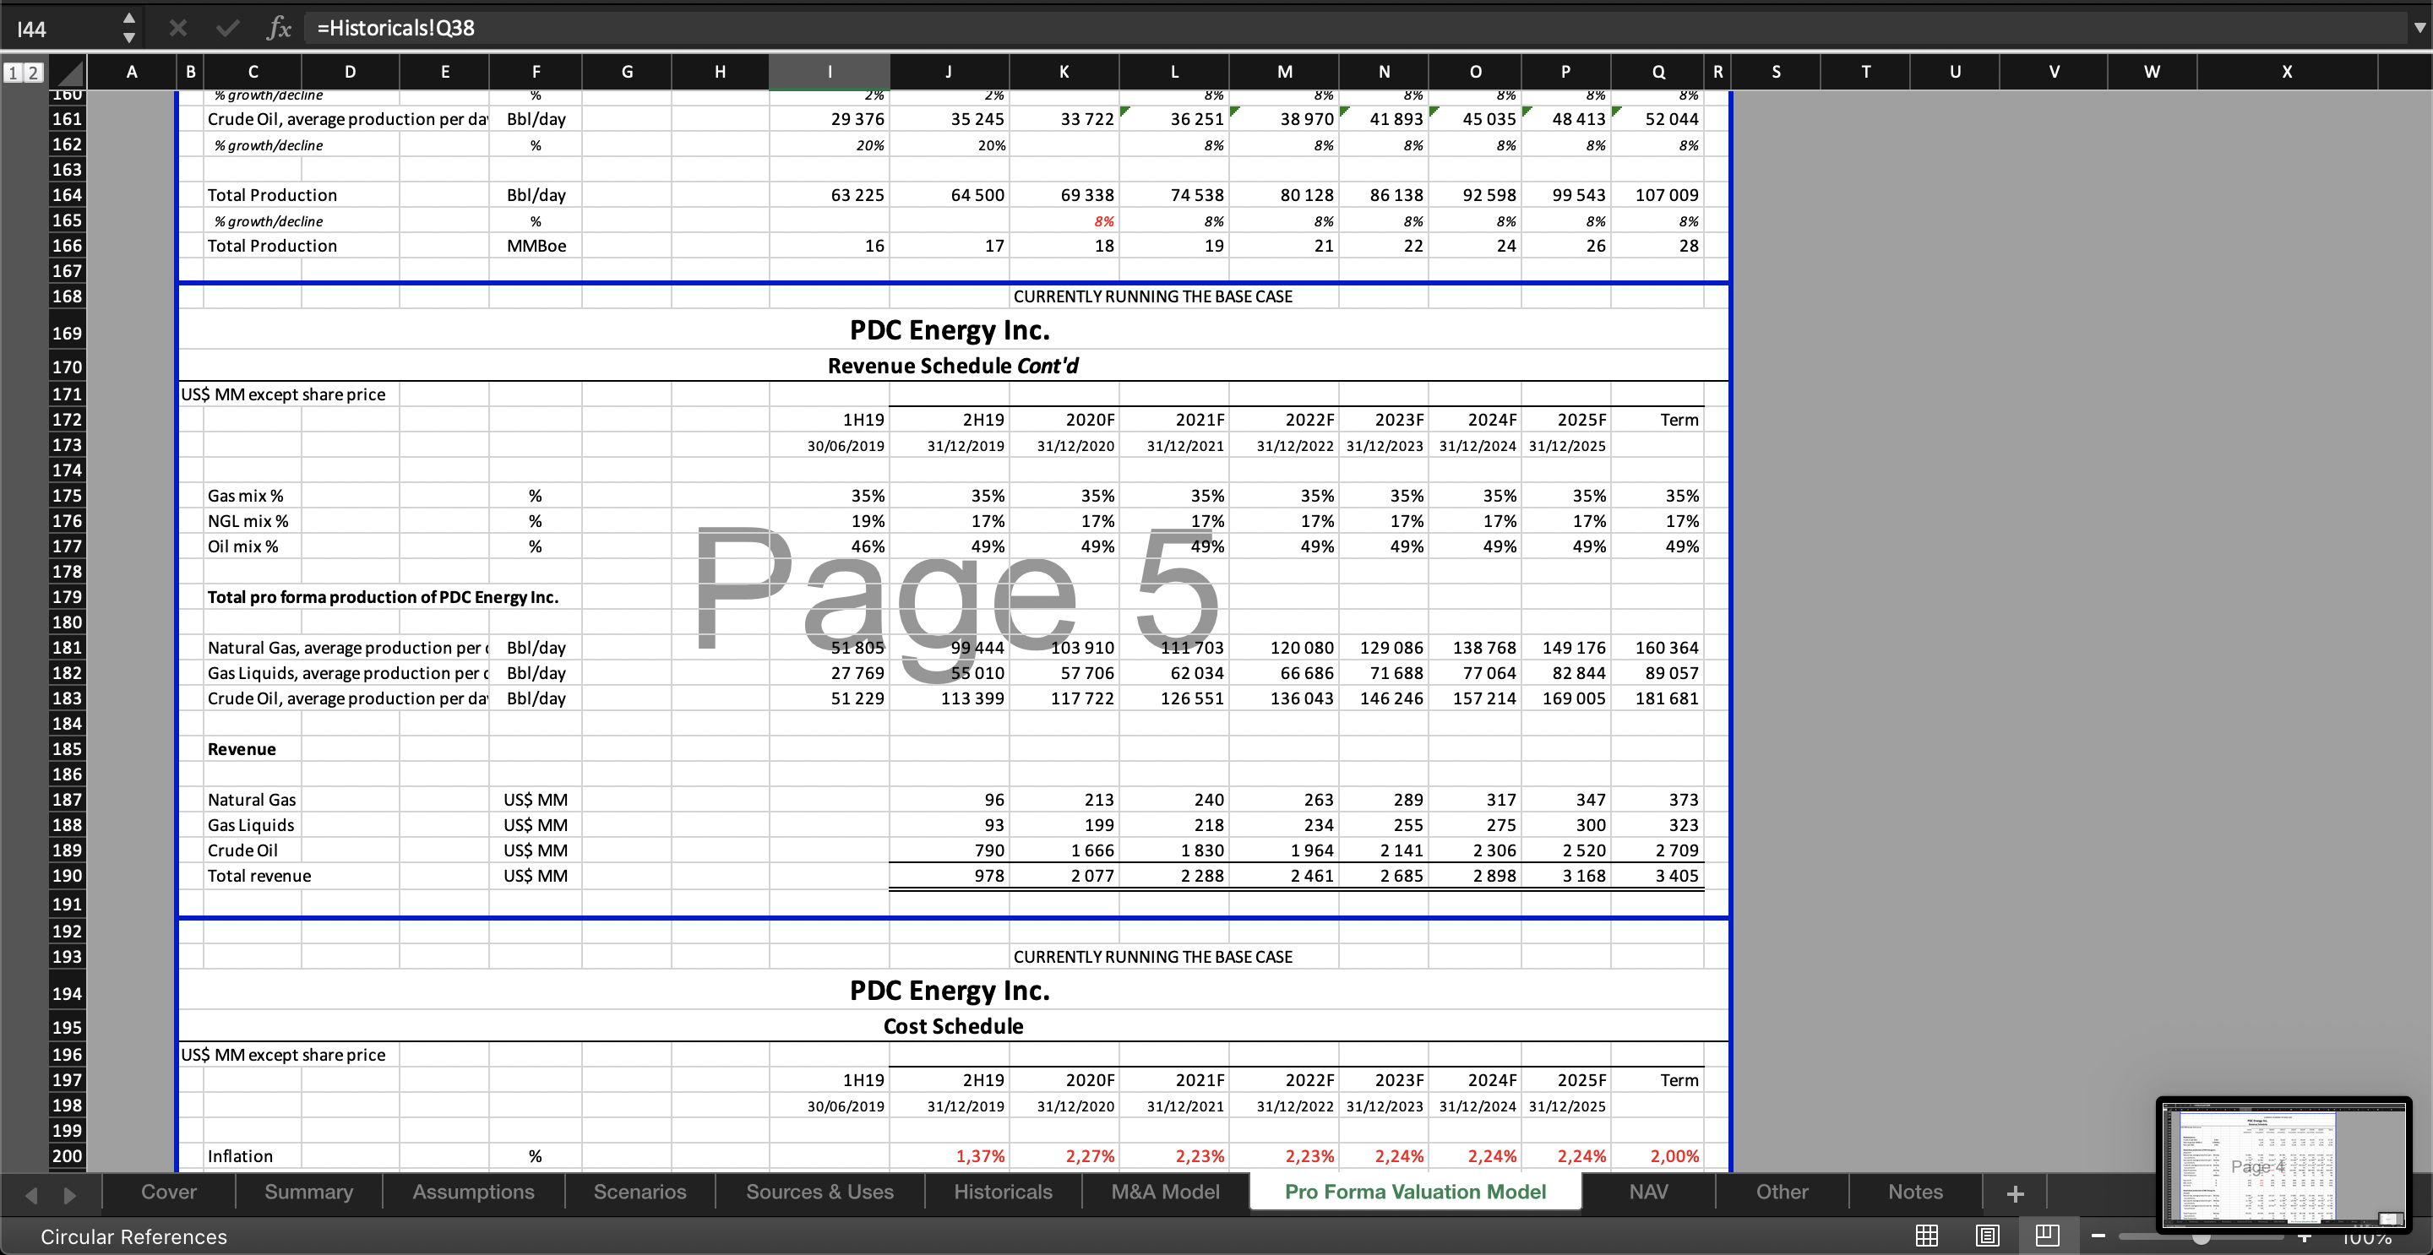This screenshot has width=2433, height=1255.
Task: Select row 164 header
Action: [x=67, y=194]
